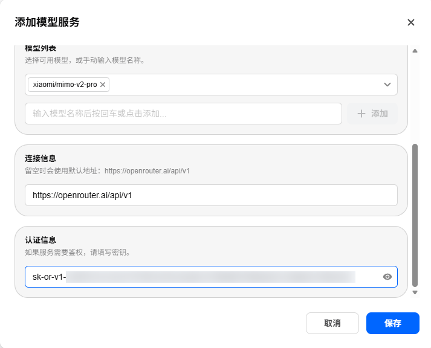The image size is (431, 348).
Task: Save settings with the 保存 button
Action: point(393,323)
